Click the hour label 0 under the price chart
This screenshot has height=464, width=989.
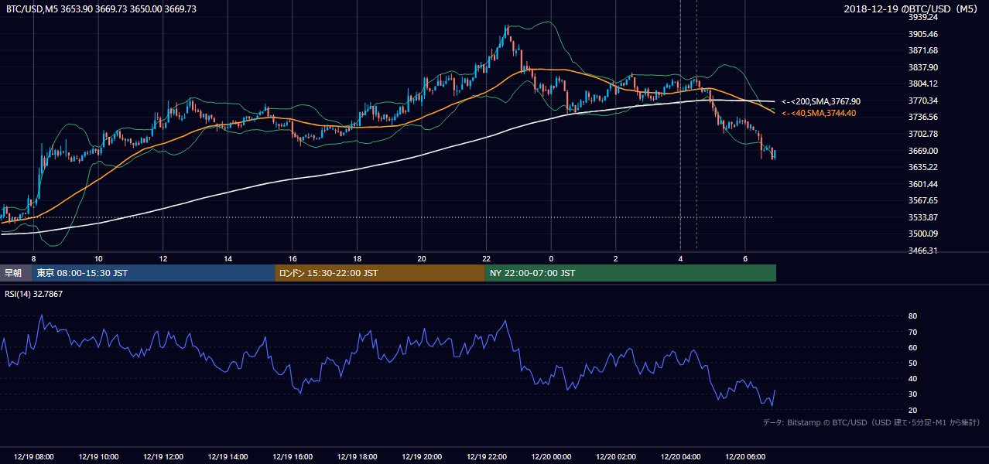click(551, 258)
